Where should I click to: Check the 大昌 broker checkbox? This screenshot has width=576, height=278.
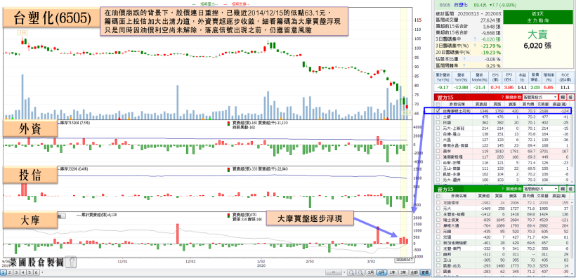pyautogui.click(x=438, y=140)
